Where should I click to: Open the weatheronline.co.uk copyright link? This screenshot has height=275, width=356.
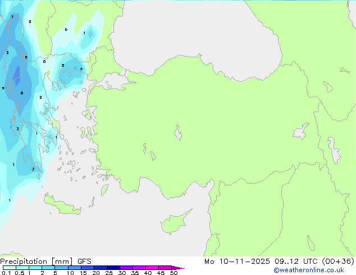(x=309, y=270)
